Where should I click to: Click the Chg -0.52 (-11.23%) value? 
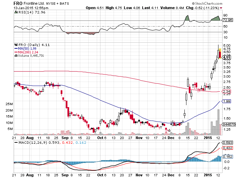pos(202,8)
